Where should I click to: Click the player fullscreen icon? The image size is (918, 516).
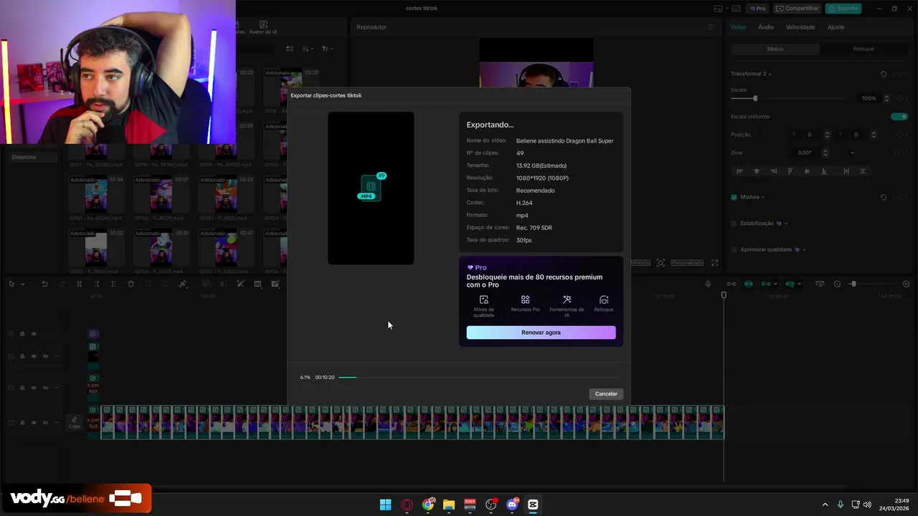714,263
